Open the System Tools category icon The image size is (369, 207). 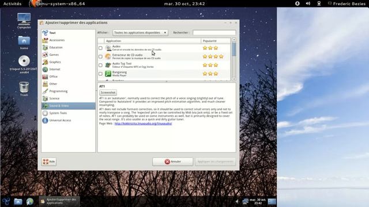tap(45, 113)
